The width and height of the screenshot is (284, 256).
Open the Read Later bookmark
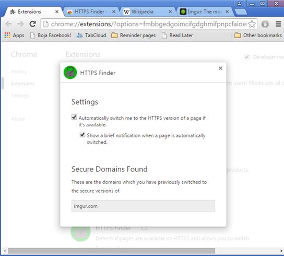coord(177,36)
